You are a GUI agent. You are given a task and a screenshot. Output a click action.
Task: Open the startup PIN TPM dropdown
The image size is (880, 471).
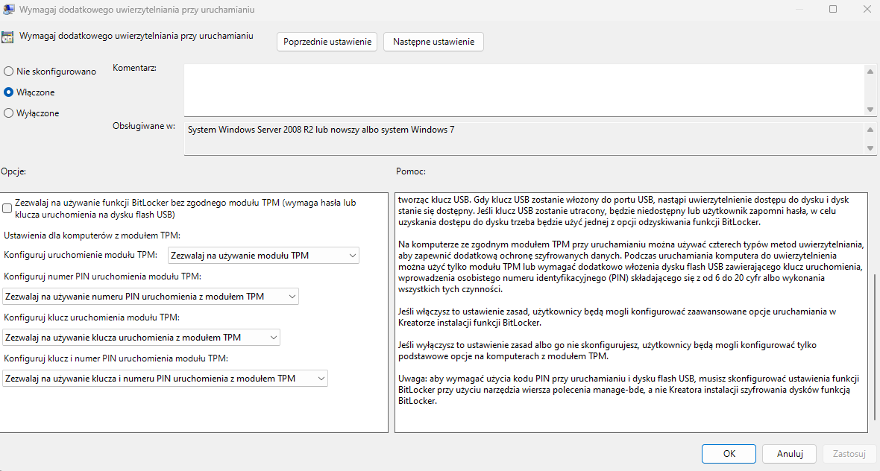coord(151,296)
